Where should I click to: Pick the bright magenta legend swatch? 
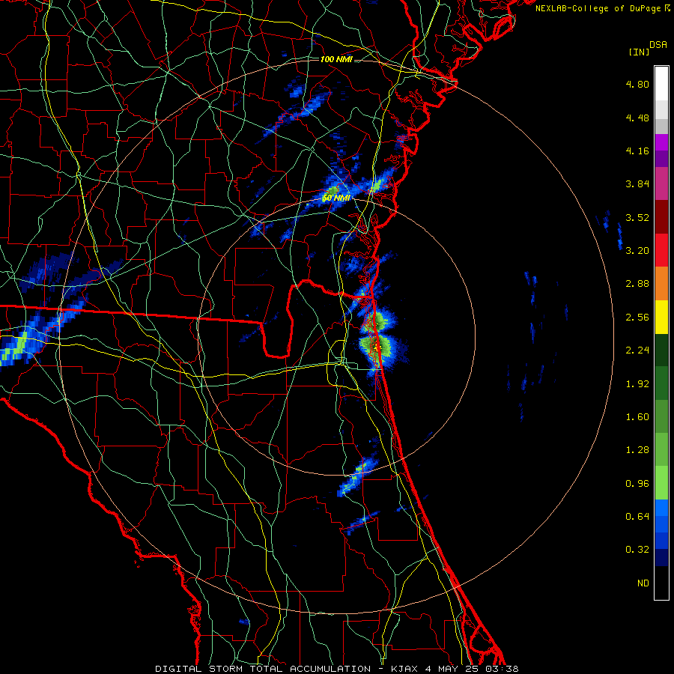pos(661,142)
